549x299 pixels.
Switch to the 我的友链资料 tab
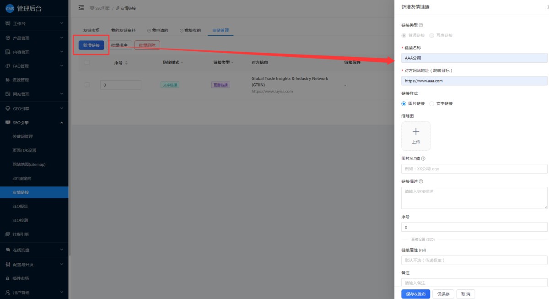coord(123,30)
